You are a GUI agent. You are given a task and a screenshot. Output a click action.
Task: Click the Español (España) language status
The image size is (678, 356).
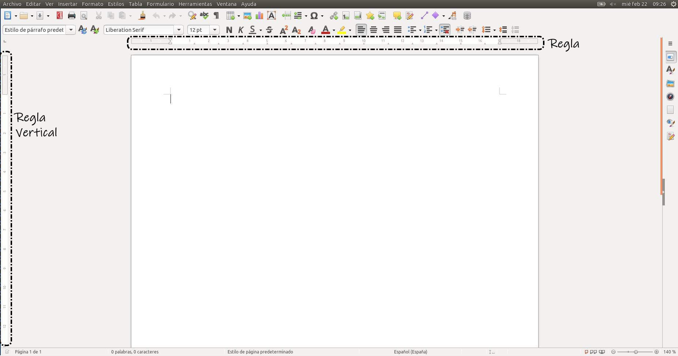[x=411, y=352]
